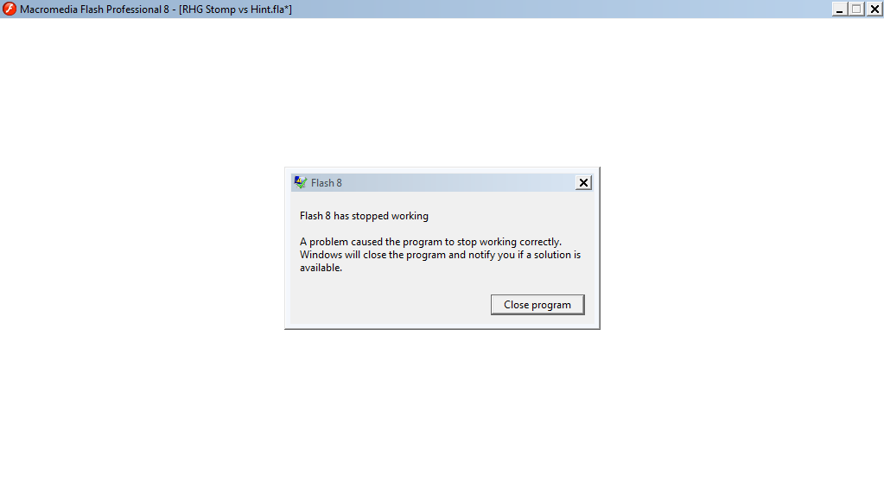884x494 pixels.
Task: Click the word 'available.' in the dialog
Action: [x=321, y=268]
